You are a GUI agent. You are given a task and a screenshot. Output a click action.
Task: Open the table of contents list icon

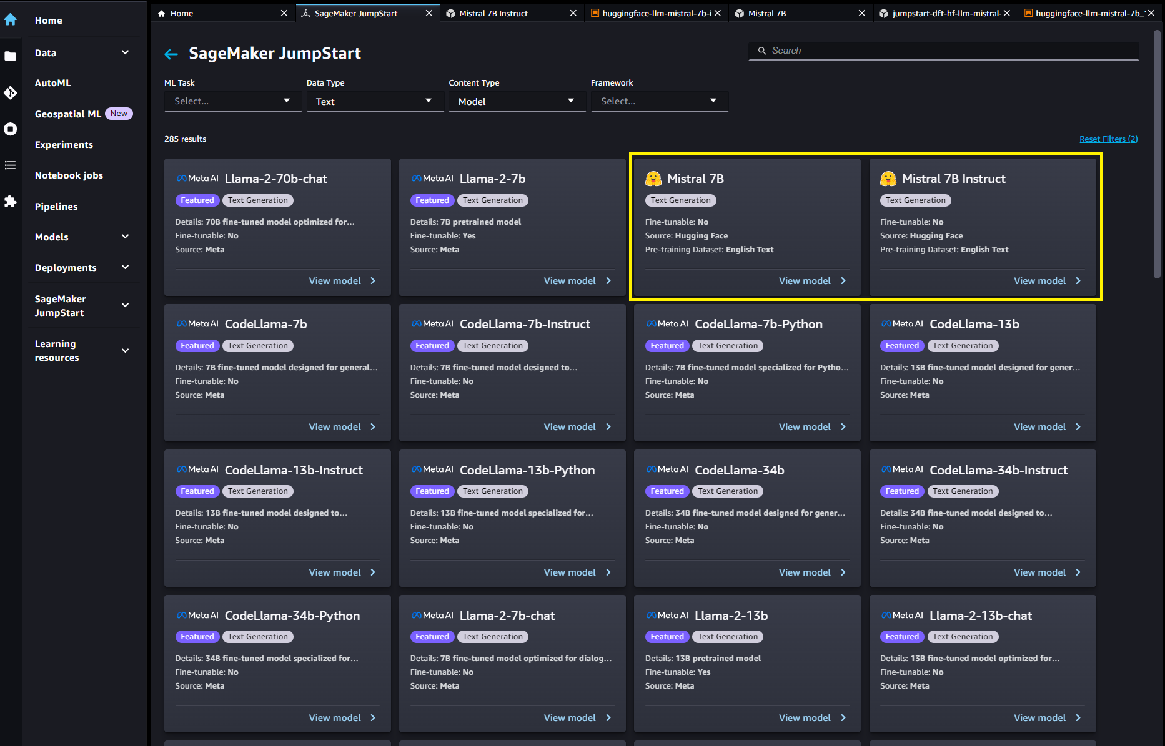11,165
